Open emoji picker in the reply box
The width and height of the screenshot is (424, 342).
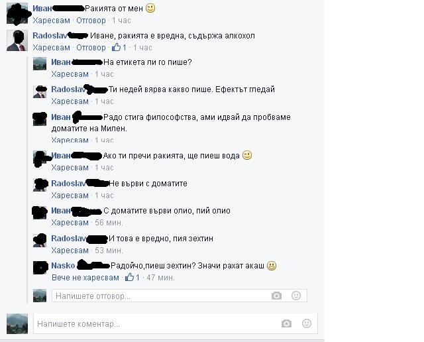296,296
